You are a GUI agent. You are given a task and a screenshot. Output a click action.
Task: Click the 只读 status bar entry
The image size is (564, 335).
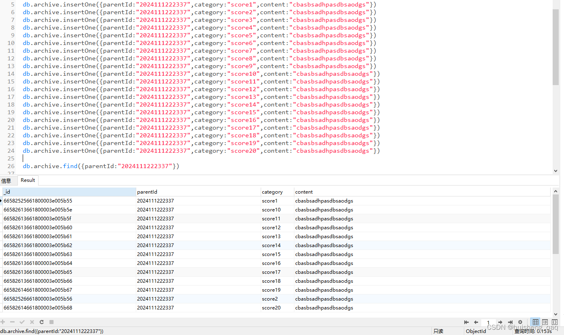tap(439, 331)
